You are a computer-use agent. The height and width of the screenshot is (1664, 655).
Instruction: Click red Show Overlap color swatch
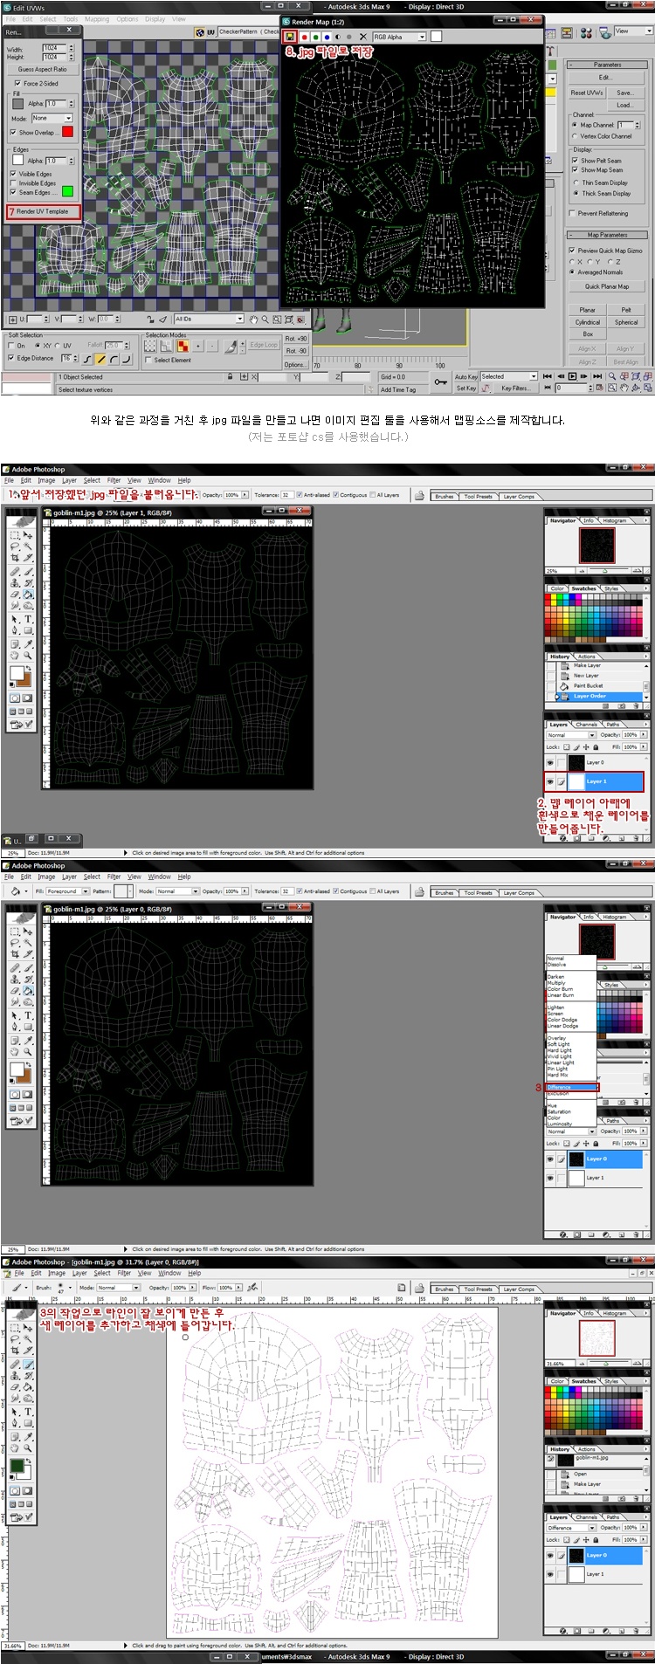67,132
